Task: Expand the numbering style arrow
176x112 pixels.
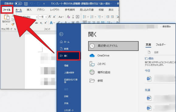Action: click(x=95, y=17)
